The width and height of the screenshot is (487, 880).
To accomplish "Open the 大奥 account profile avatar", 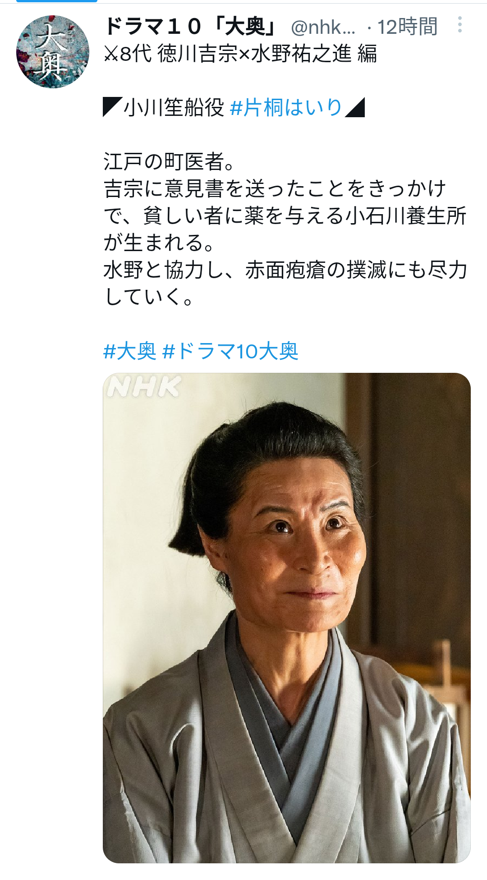I will [x=53, y=52].
